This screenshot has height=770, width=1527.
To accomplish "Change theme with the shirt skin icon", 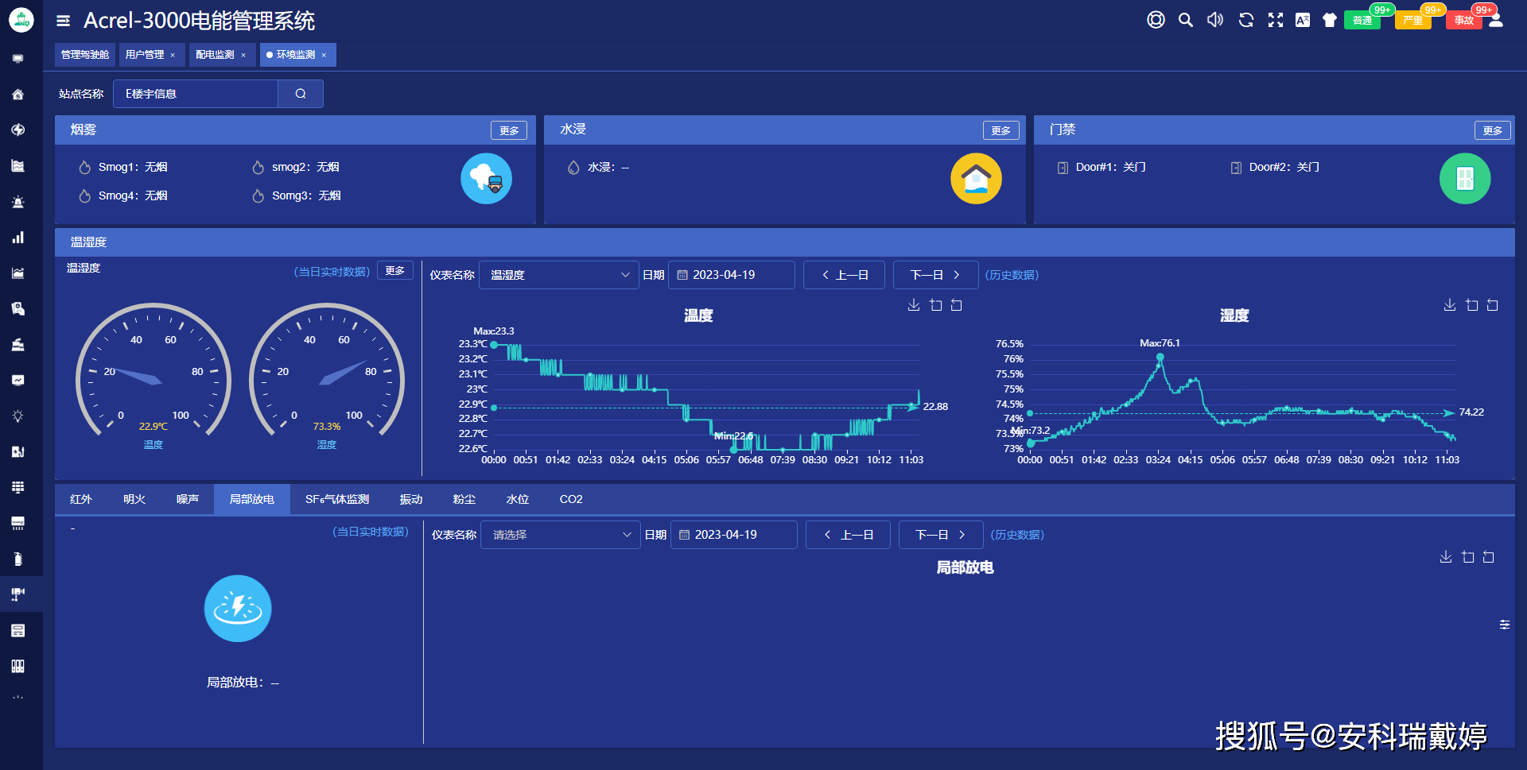I will coord(1330,20).
